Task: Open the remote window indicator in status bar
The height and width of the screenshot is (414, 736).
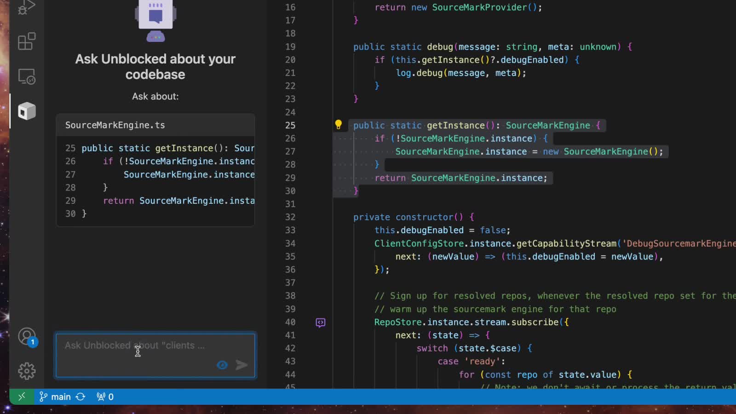Action: (21, 397)
